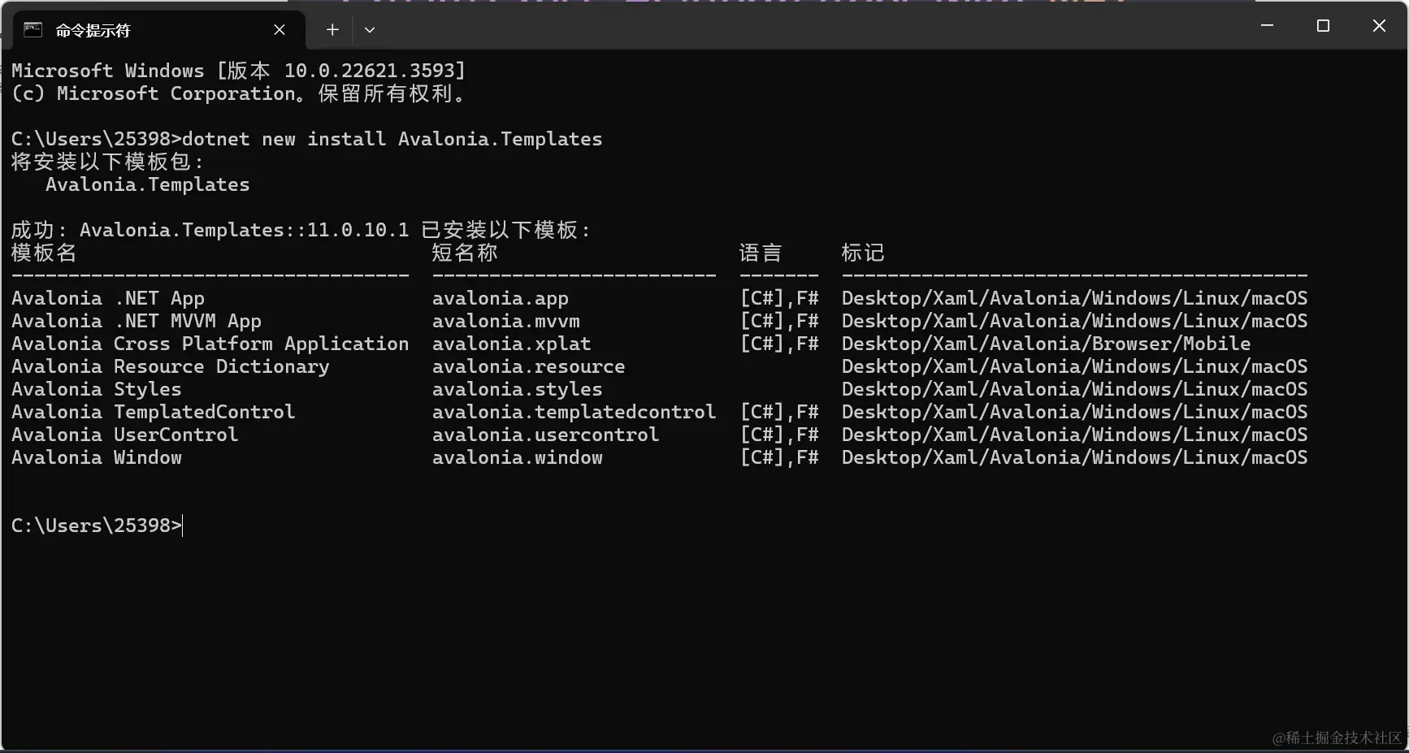Close the 命令提示符 tab
Viewport: 1409px width, 753px height.
tap(280, 30)
